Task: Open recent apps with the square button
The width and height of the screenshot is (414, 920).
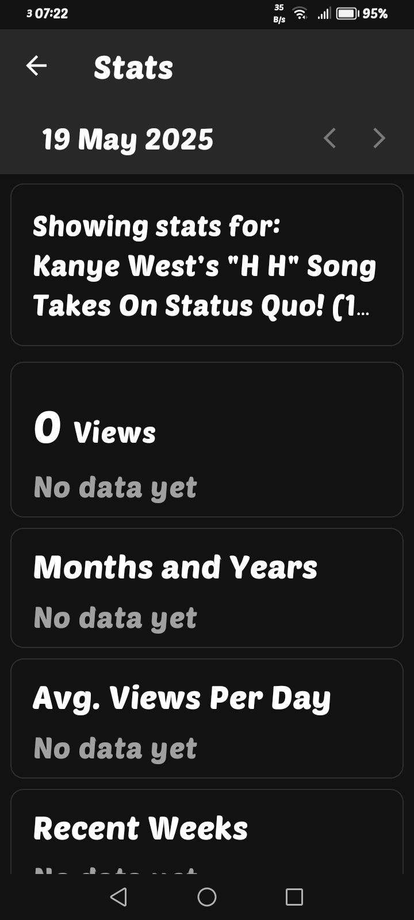Action: pos(294,896)
